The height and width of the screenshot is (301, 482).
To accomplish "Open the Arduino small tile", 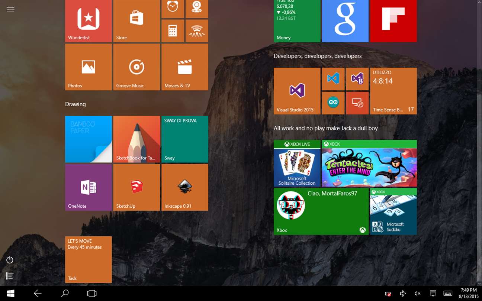I will pos(333,103).
